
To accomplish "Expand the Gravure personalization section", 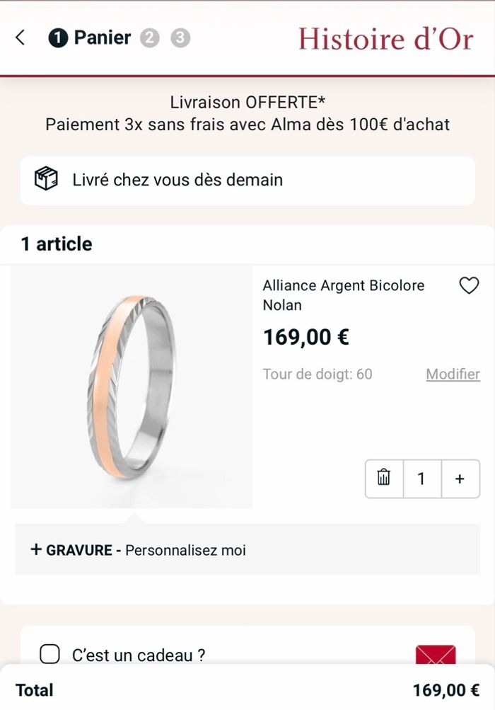I will pos(139,550).
